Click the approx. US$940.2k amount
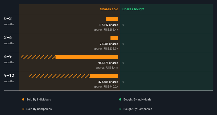217x115 pixels. pos(106,87)
